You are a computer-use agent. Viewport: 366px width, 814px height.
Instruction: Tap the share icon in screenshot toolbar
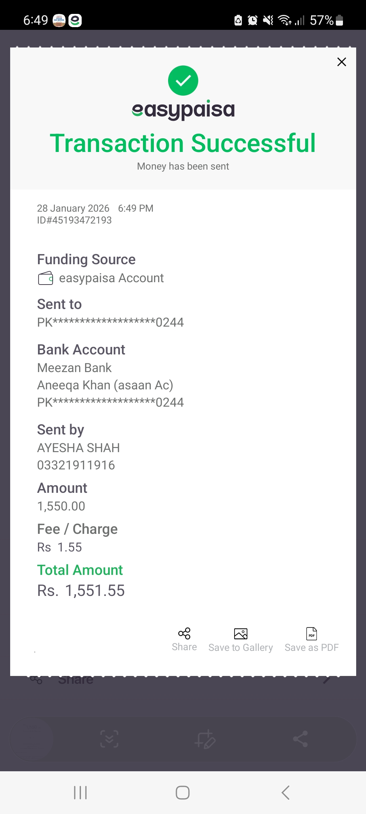pos(300,739)
